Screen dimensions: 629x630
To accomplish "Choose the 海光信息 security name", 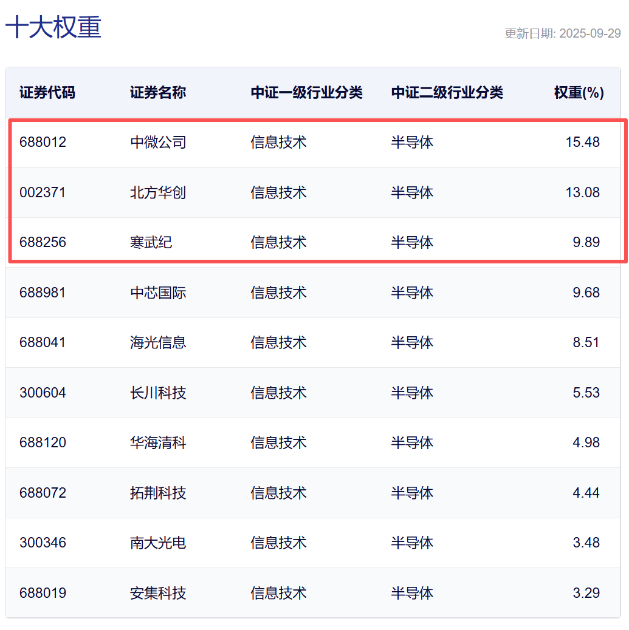I will pos(158,343).
